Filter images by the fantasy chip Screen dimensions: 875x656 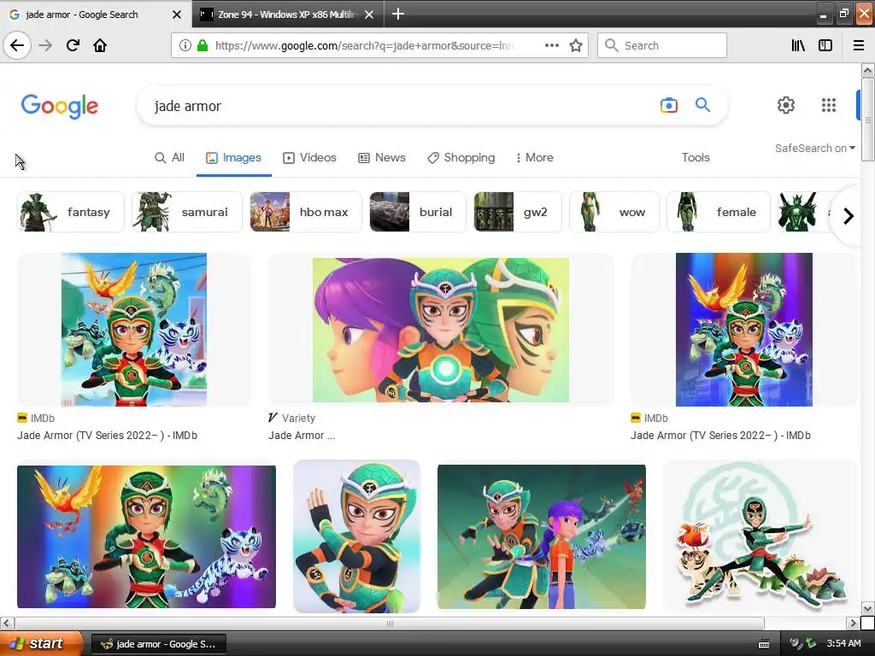[x=71, y=212]
